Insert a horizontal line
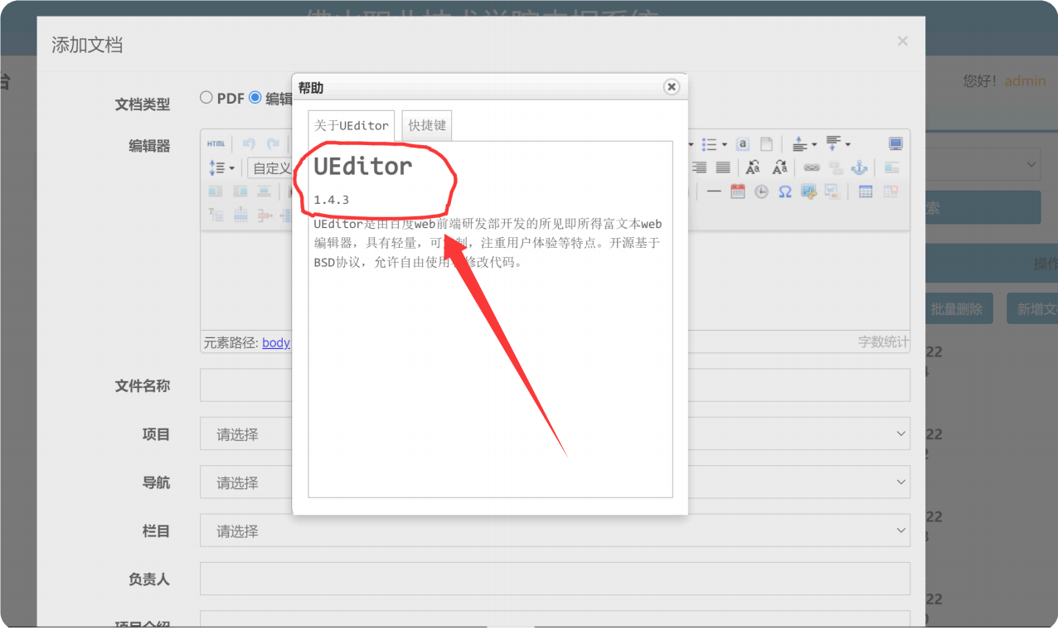 tap(714, 191)
